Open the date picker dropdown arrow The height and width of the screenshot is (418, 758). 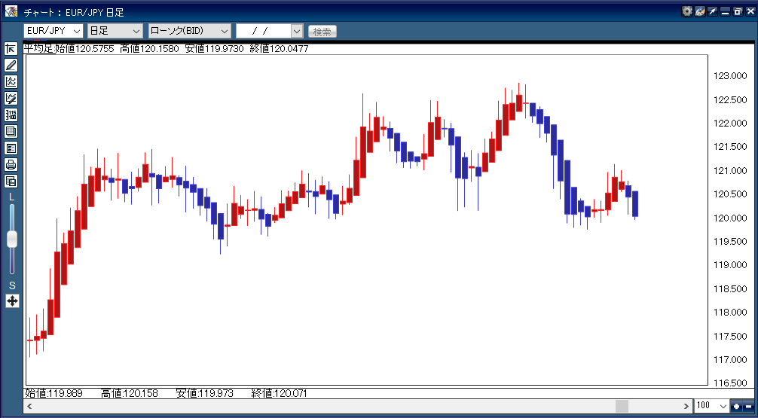pos(297,31)
